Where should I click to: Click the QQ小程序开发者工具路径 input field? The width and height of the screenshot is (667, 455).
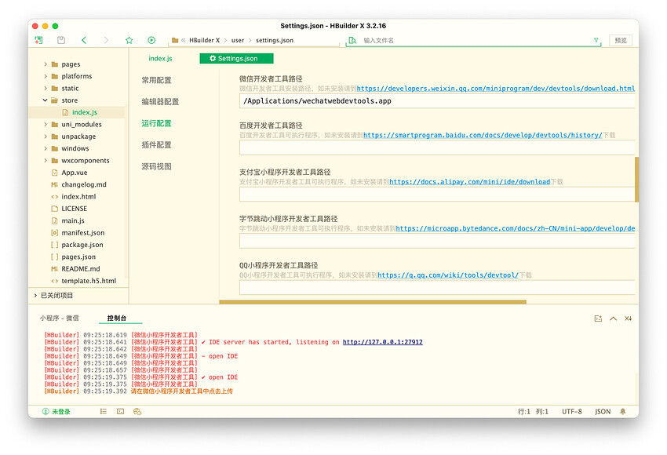[x=437, y=287]
